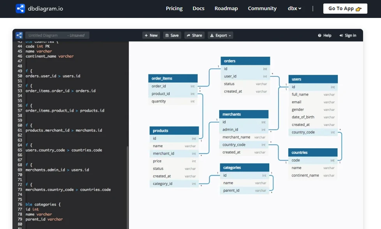Click the code editor vertical scrollbar
381x229 pixels.
(x=127, y=187)
